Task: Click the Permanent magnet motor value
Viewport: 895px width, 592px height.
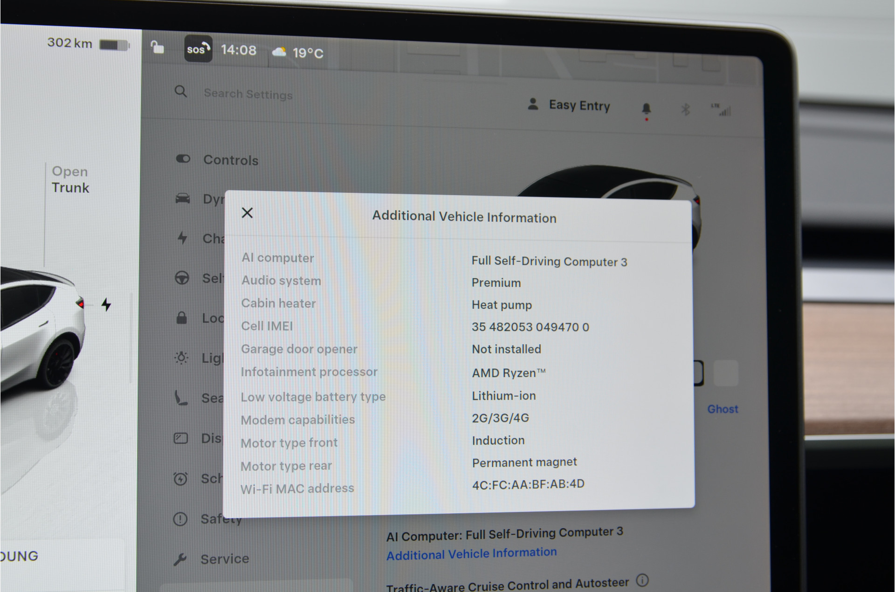Action: (524, 463)
